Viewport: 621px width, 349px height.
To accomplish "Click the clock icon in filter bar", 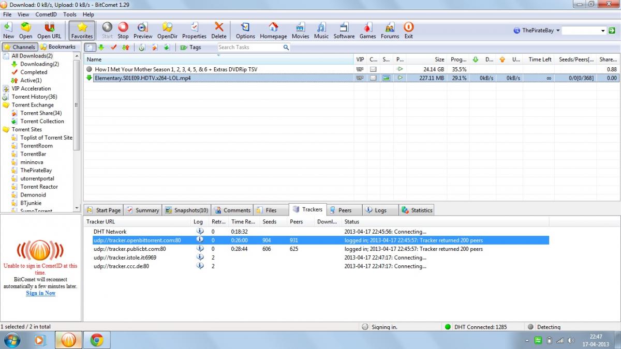I will pos(141,47).
